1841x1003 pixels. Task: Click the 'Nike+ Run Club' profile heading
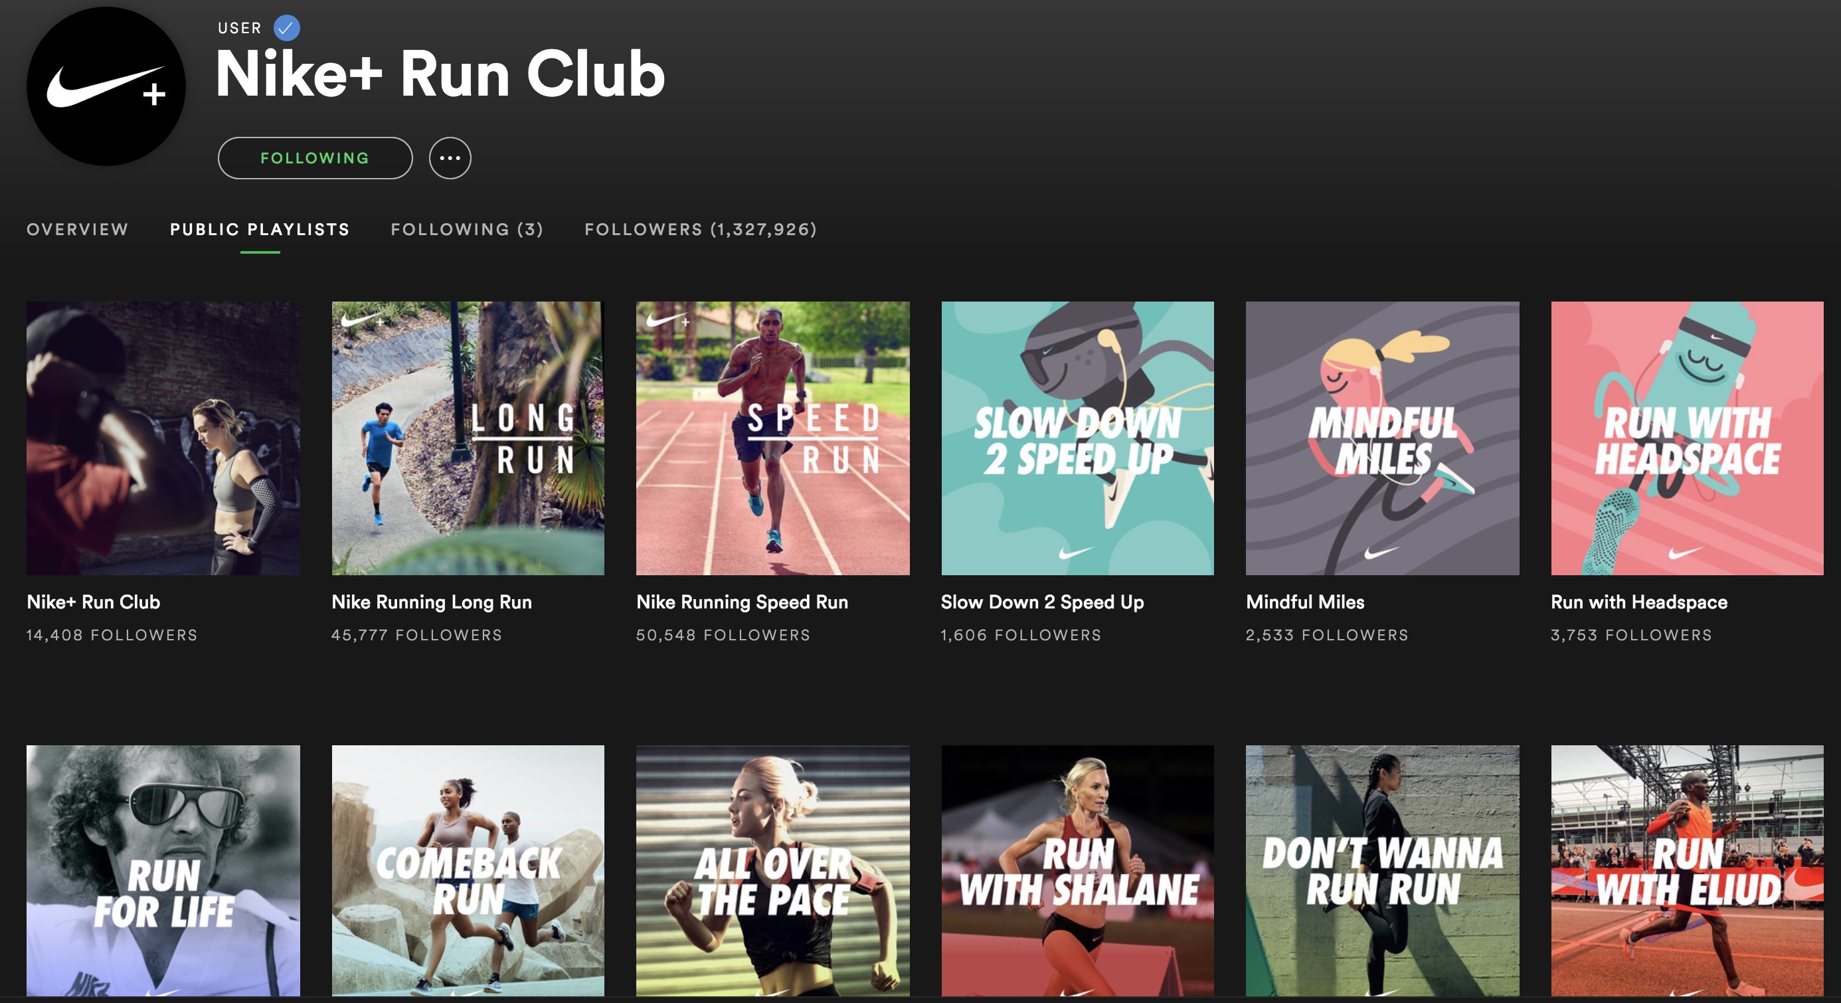click(440, 74)
